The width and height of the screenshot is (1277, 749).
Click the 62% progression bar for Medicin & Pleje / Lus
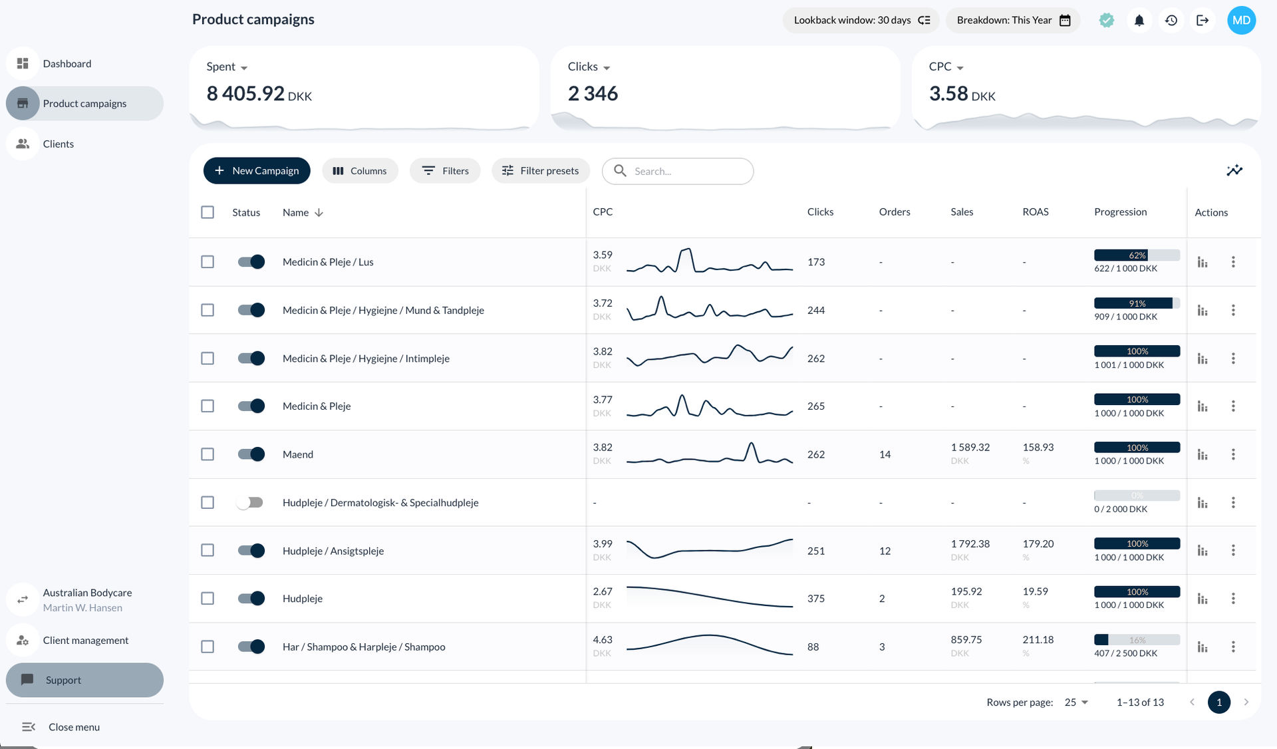[x=1136, y=255]
